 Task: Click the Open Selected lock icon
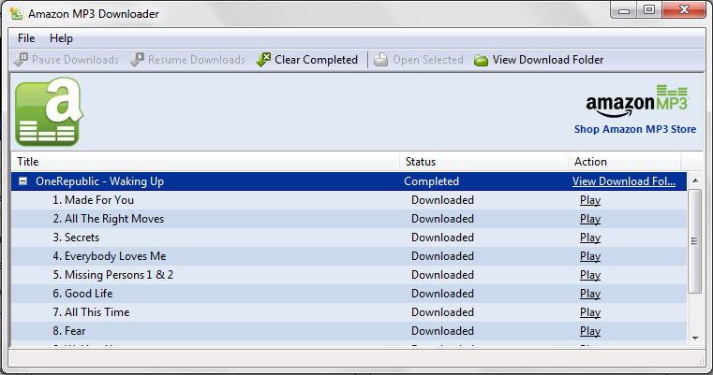click(x=381, y=60)
